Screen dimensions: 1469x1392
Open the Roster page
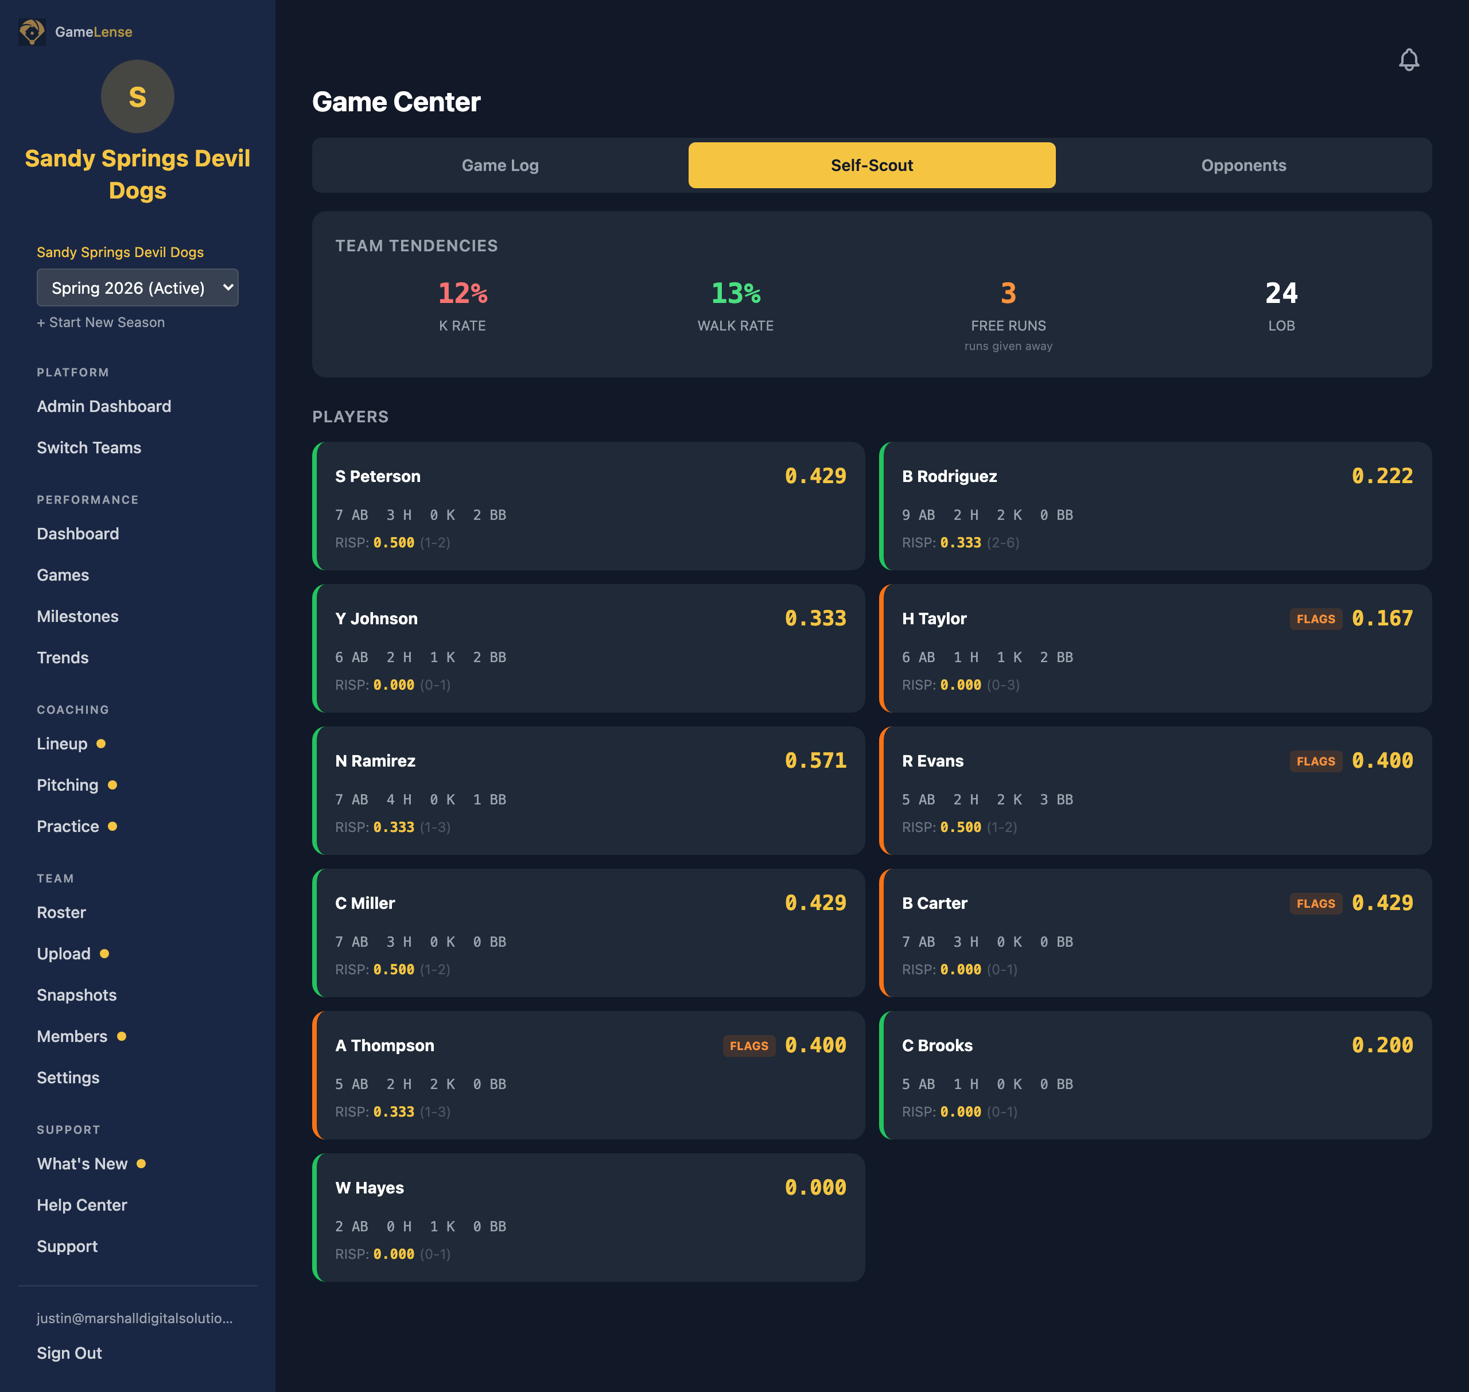coord(61,913)
